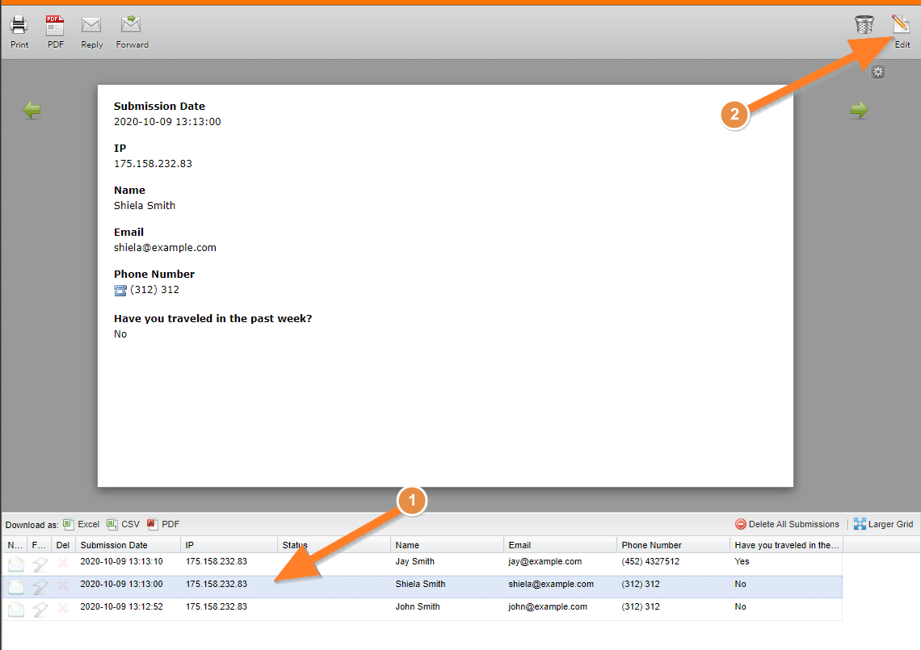The width and height of the screenshot is (921, 650).
Task: Click jay@example.com email cell
Action: click(x=545, y=561)
